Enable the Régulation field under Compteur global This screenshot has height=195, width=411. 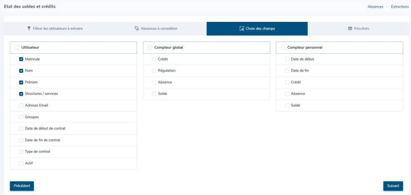pos(154,71)
